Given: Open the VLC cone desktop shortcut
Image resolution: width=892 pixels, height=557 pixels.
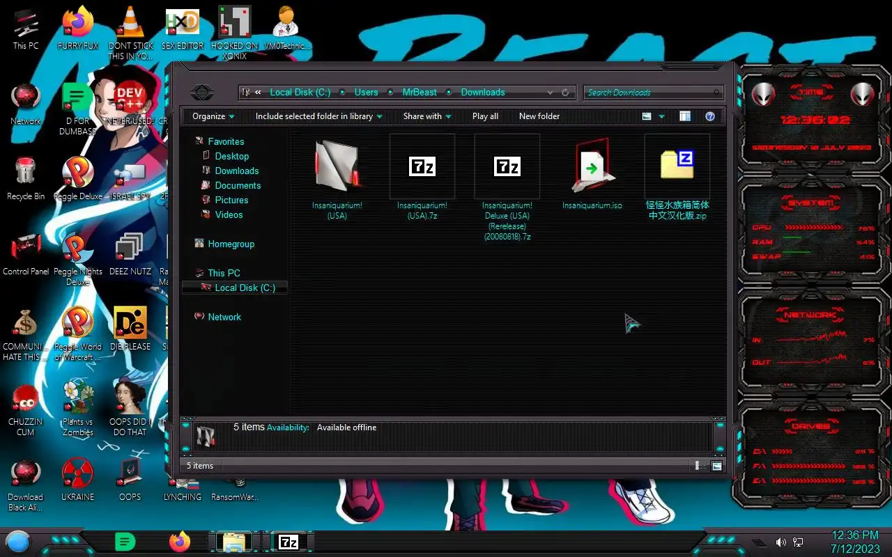Looking at the screenshot, I should (x=130, y=33).
